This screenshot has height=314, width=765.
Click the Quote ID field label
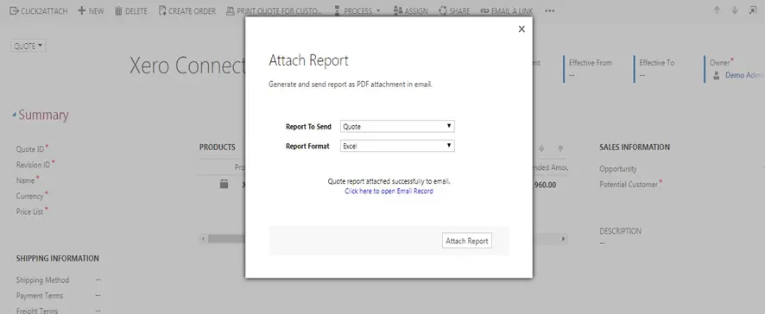point(29,149)
